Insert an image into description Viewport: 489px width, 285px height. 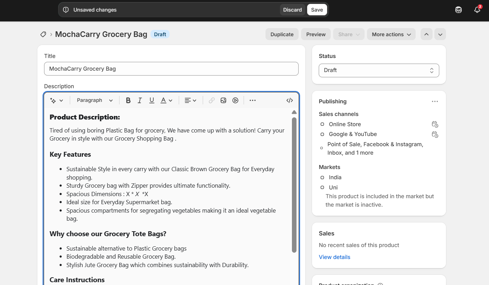pyautogui.click(x=223, y=100)
